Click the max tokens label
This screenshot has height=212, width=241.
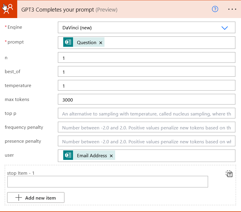click(x=17, y=99)
